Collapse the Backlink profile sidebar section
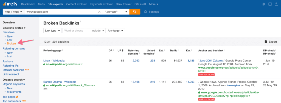Screen dimensions: 281x103 point(14,28)
